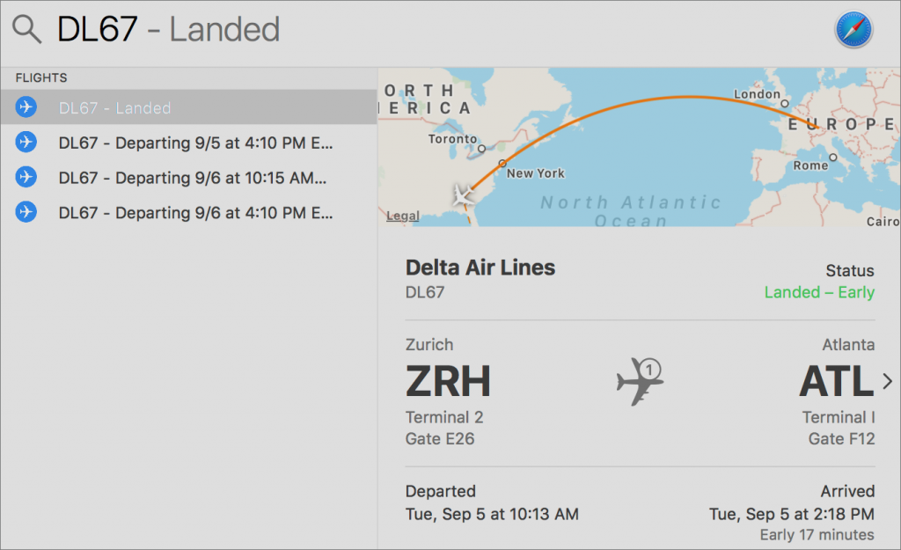This screenshot has height=550, width=901.
Task: Click the London city marker on the map
Action: [784, 104]
